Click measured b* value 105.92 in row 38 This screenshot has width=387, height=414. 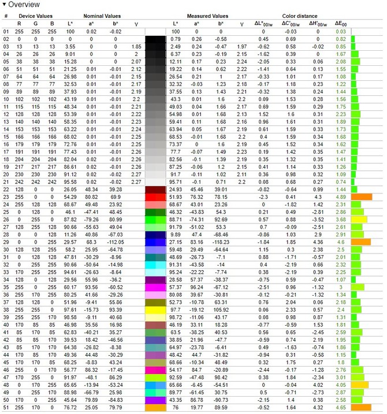(x=221, y=310)
